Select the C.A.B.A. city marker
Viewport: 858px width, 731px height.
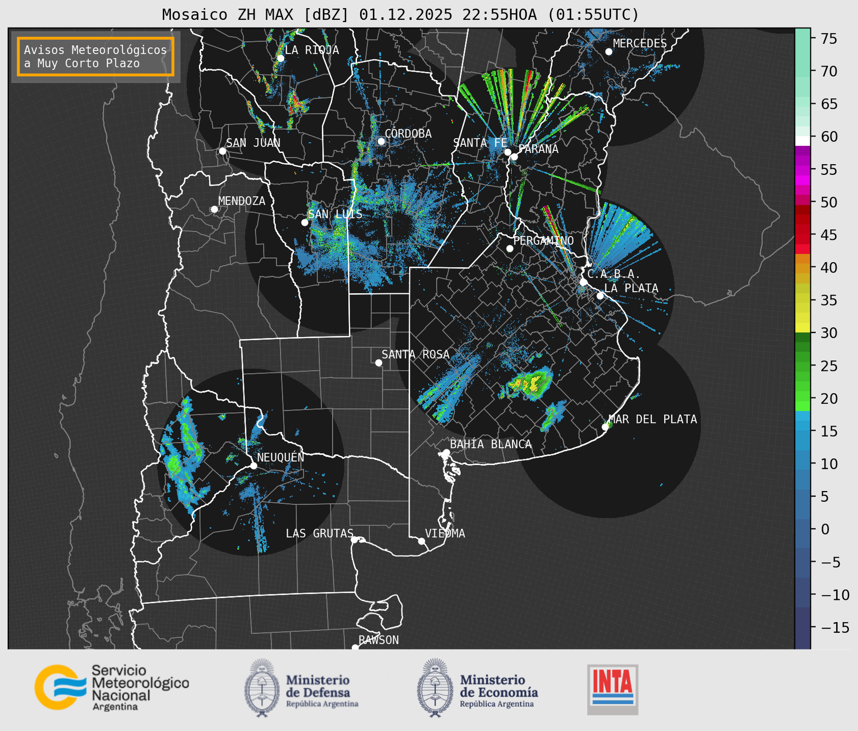583,282
